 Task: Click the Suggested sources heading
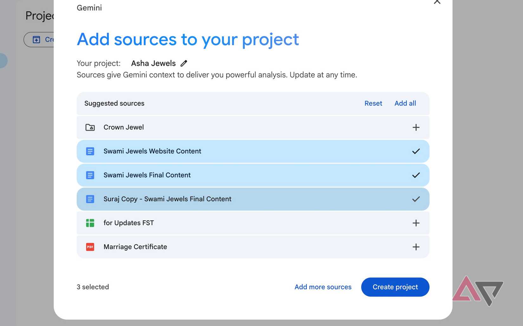click(x=114, y=103)
